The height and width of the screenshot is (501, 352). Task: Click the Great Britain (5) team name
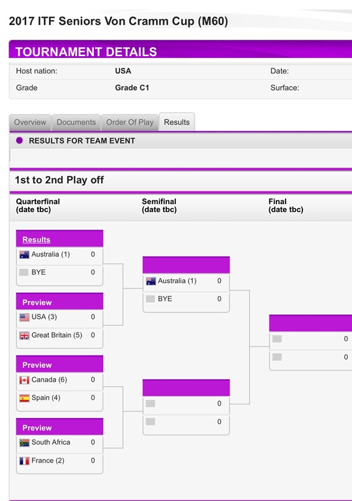click(x=57, y=335)
